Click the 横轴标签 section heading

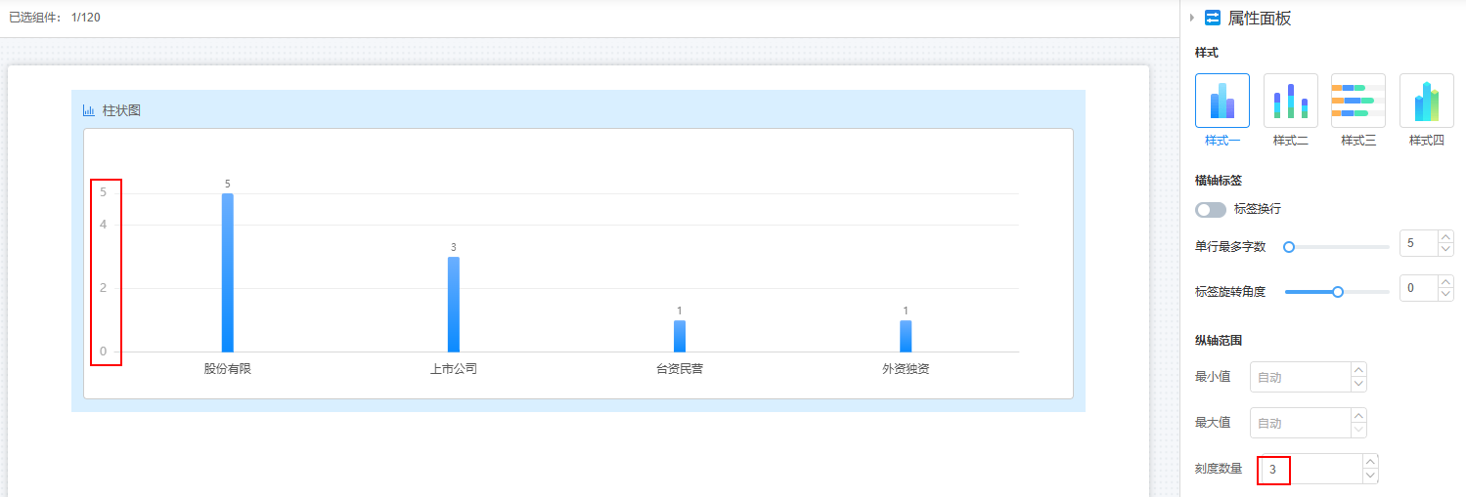click(x=1219, y=181)
